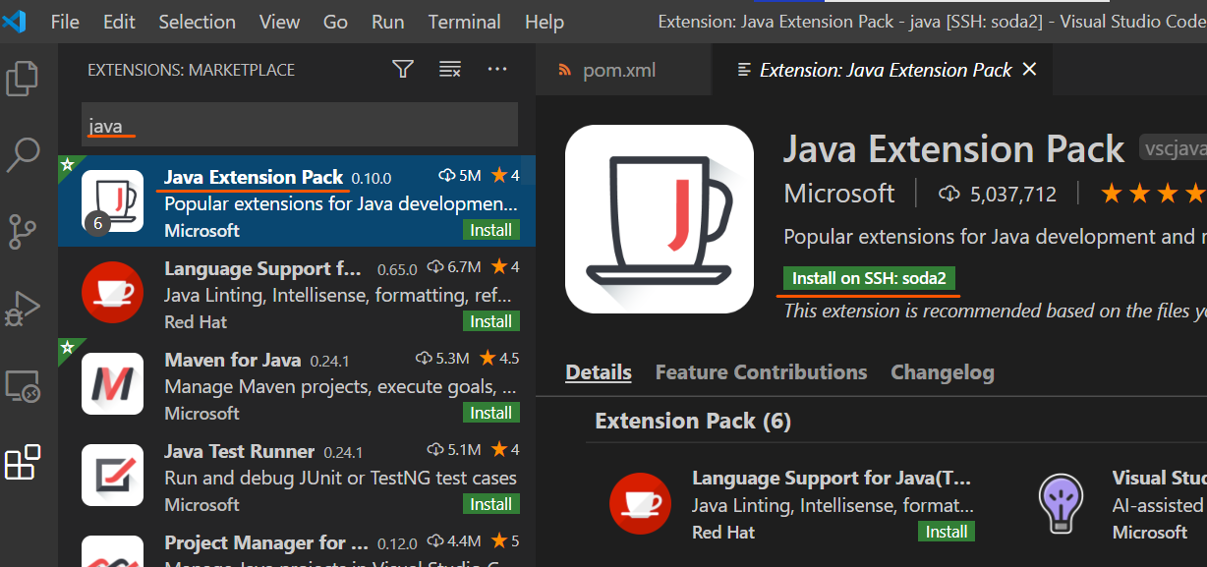Open the Source Control view
The width and height of the screenshot is (1207, 567).
(x=23, y=232)
